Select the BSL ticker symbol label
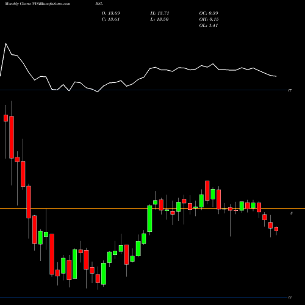 (x=99, y=4)
